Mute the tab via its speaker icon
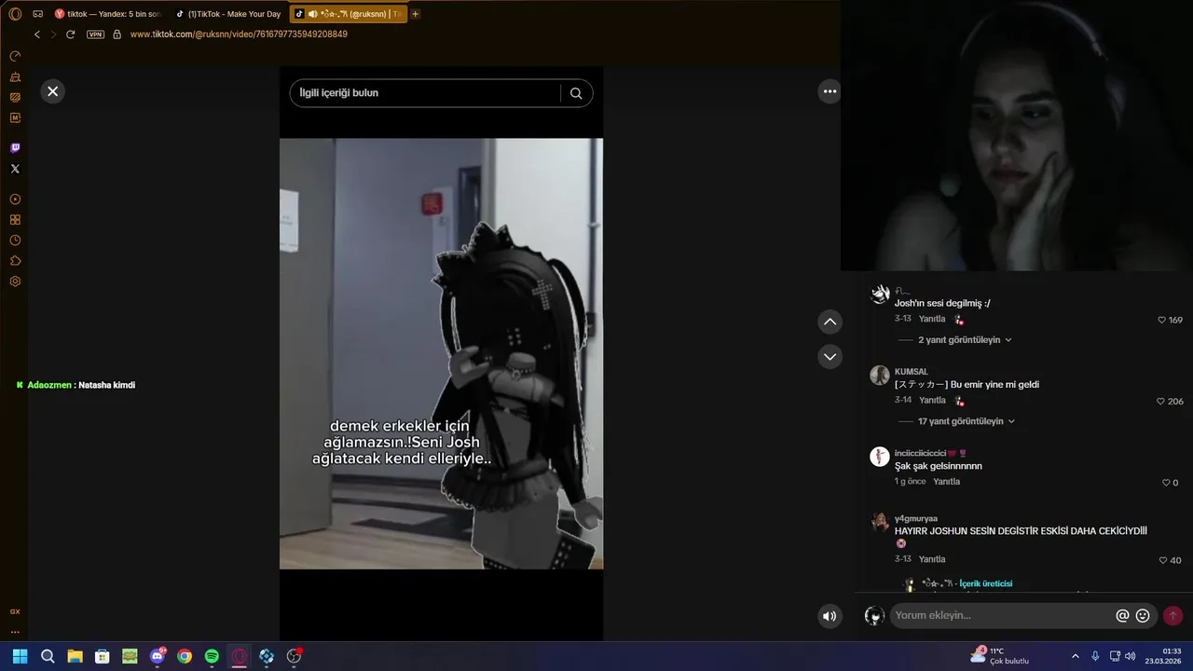The image size is (1193, 671). pos(312,14)
